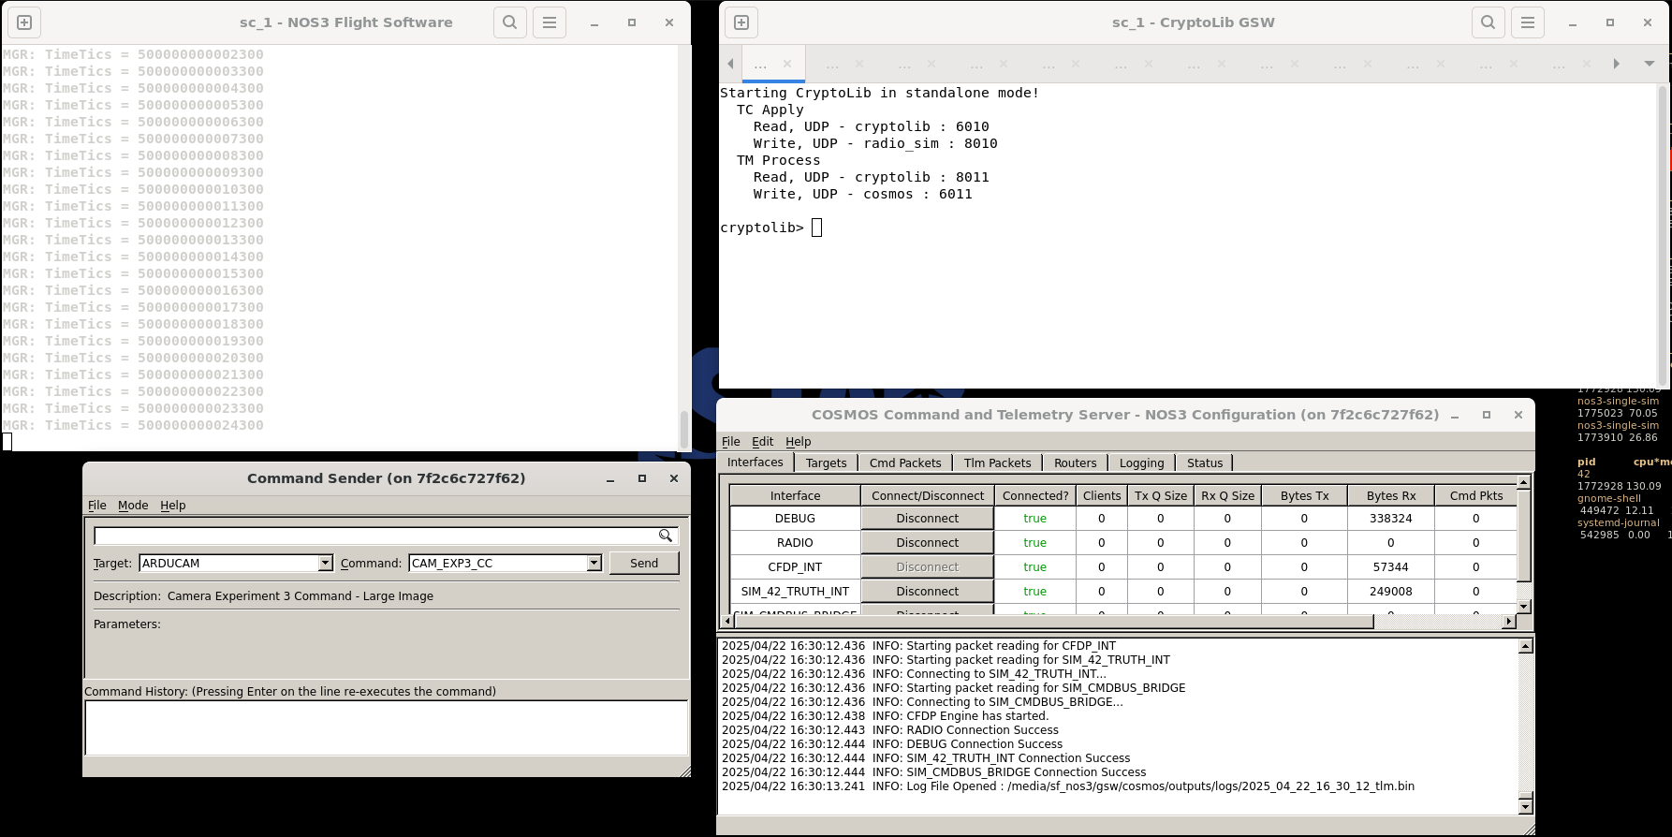Switch to Status tab
1672x837 pixels.
pos(1205,463)
